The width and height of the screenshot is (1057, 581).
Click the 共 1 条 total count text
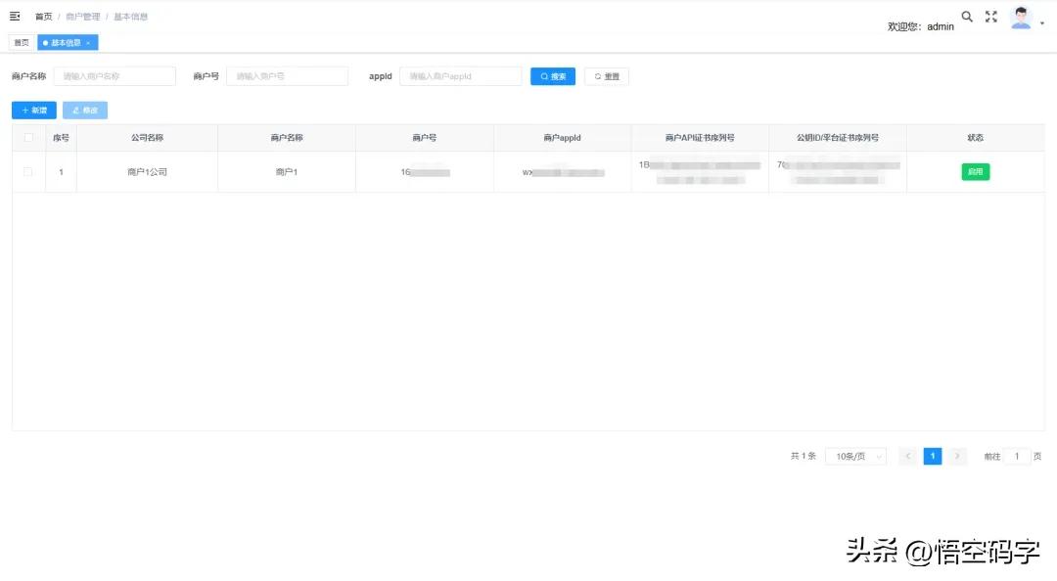click(803, 457)
